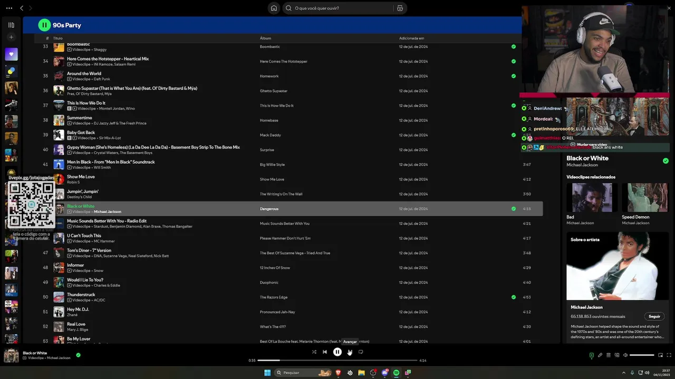Open Discord from the taskbar
The height and width of the screenshot is (379, 675).
[384, 373]
